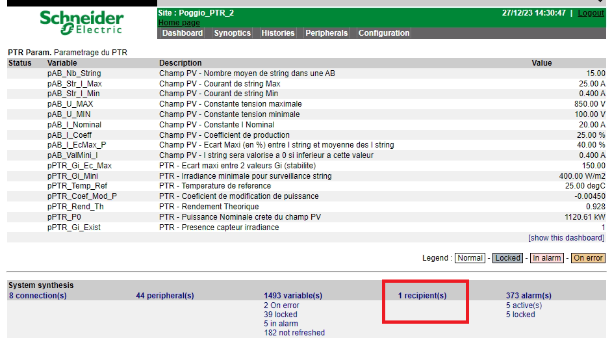Show the 1 recipient(s) entry
The height and width of the screenshot is (338, 612).
click(422, 296)
